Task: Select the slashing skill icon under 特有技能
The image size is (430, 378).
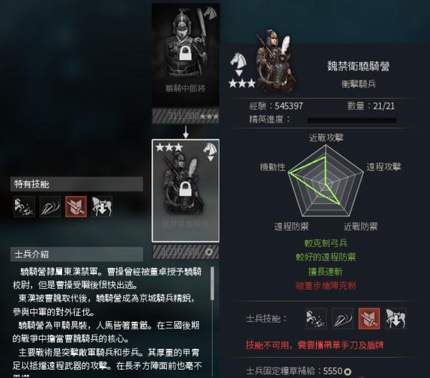Action: (50, 207)
